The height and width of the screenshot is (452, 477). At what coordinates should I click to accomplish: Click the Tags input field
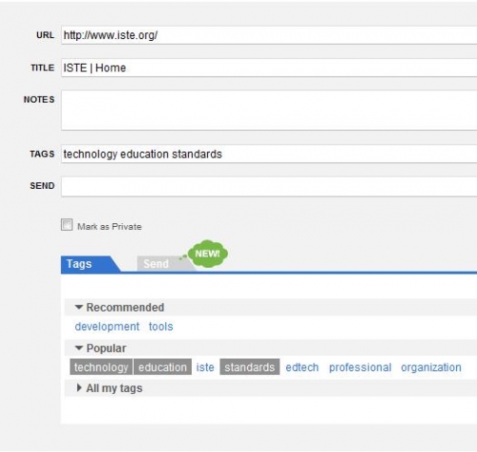(269, 154)
